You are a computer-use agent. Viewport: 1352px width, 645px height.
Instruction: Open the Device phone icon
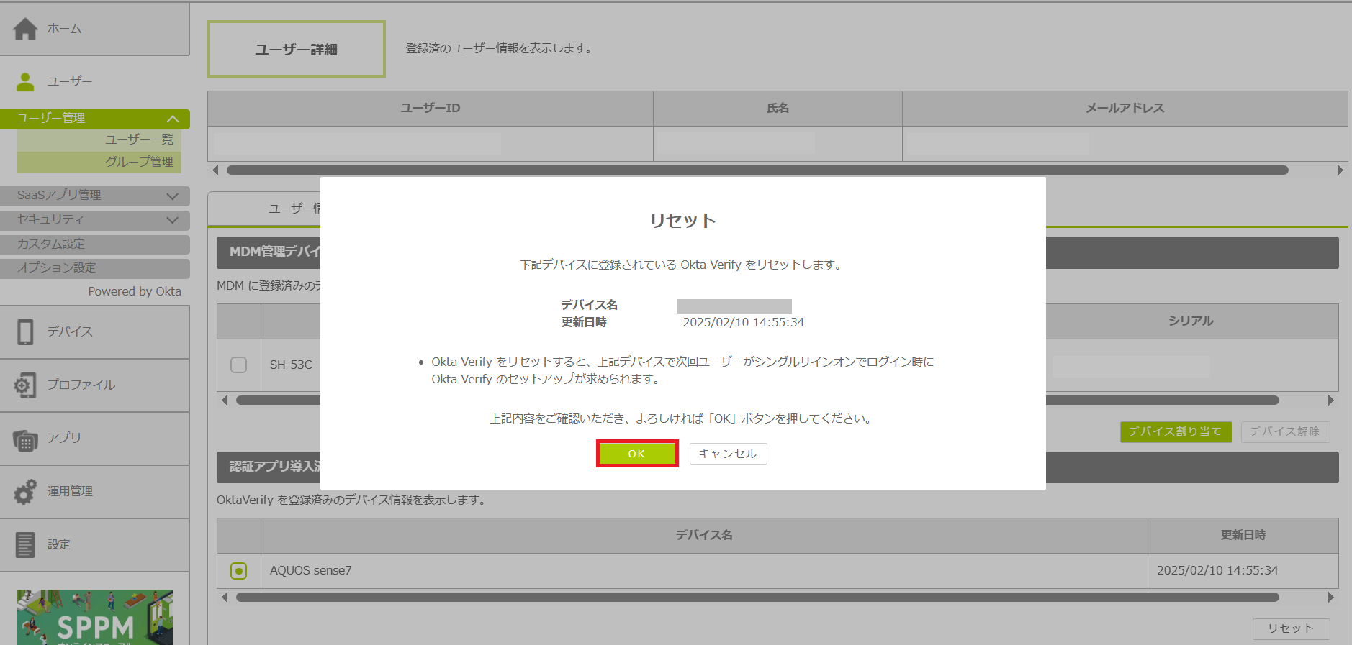25,332
